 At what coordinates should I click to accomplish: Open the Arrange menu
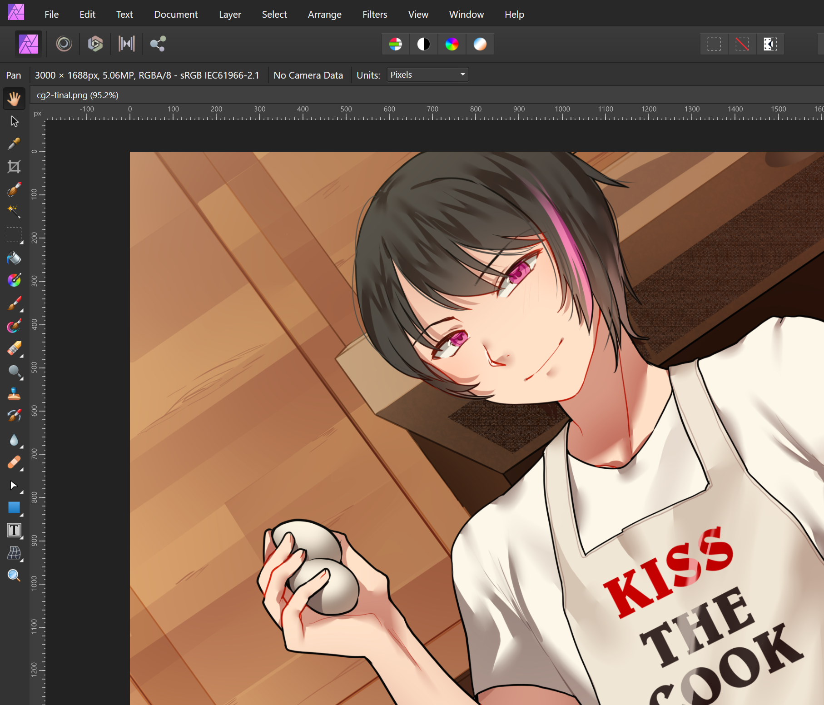point(325,14)
